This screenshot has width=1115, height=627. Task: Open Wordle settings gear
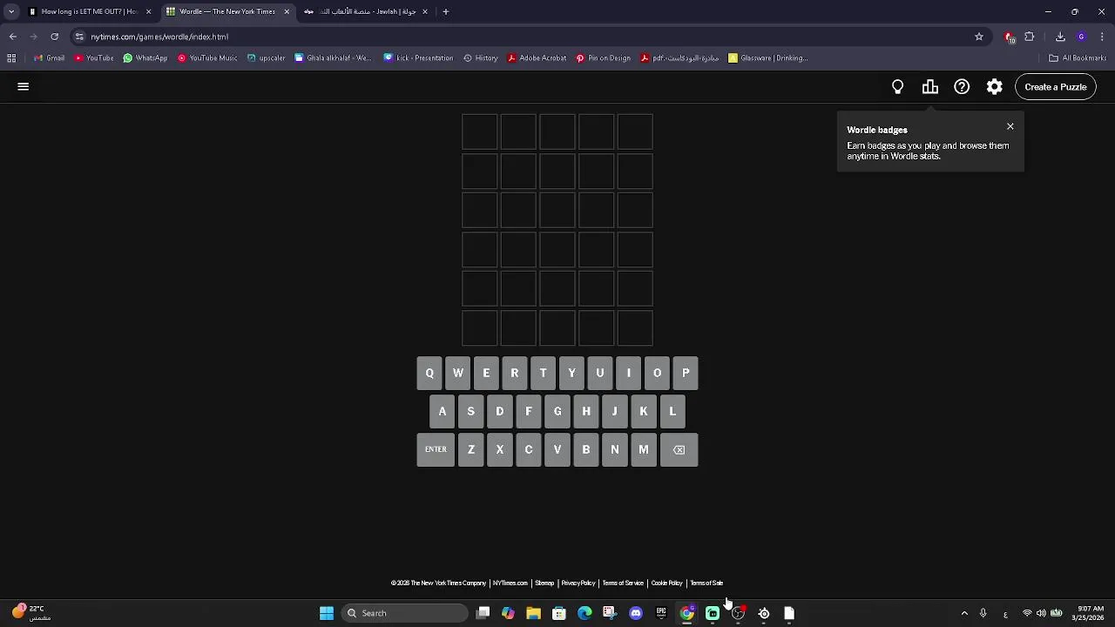click(x=995, y=87)
